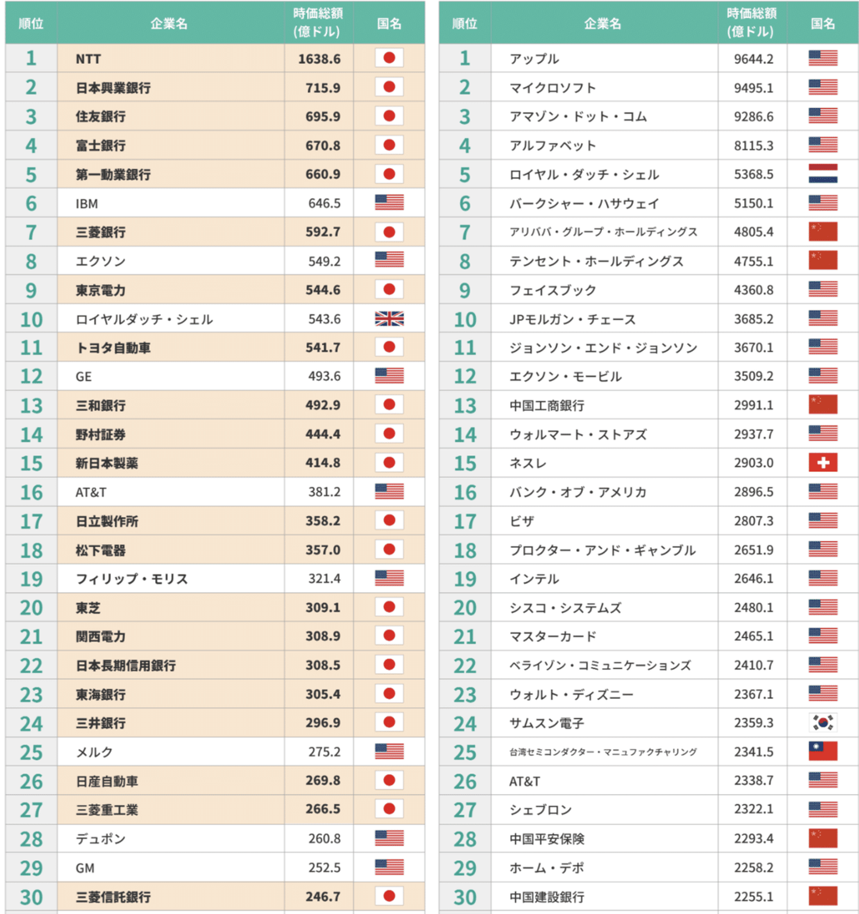Click the China flag in the 中国建設銀行 row

click(x=823, y=896)
